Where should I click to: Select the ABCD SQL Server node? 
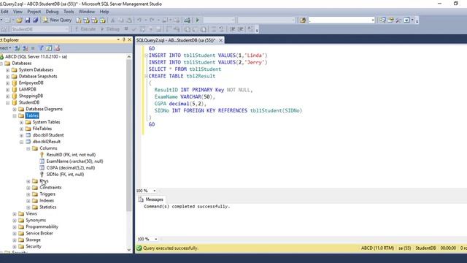pyautogui.click(x=36, y=57)
